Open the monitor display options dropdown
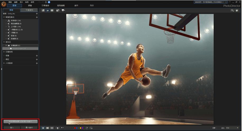Image resolution: width=242 pixels, height=131 pixels. [x=63, y=10]
